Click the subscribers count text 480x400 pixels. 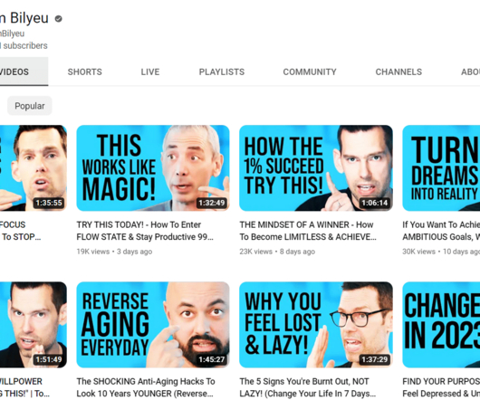24,45
